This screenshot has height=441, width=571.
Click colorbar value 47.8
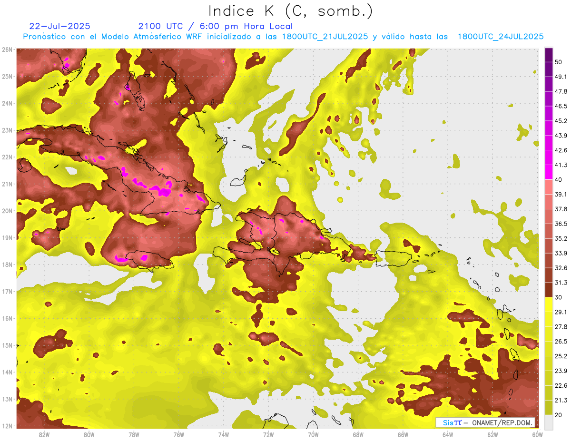click(561, 91)
